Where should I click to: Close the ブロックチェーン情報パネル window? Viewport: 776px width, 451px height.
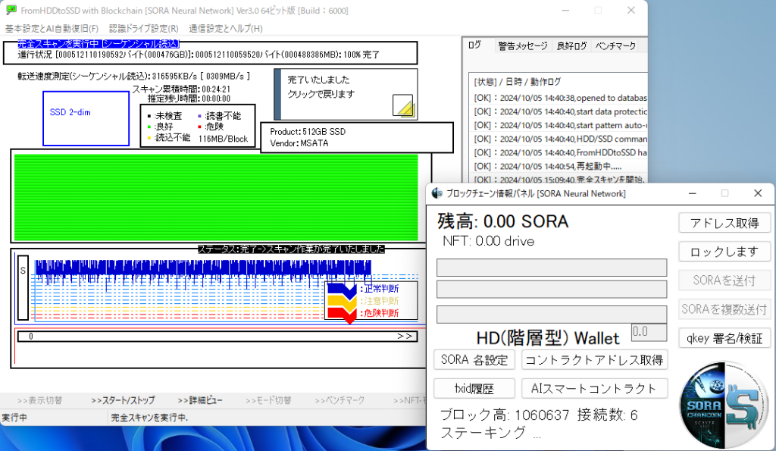758,193
